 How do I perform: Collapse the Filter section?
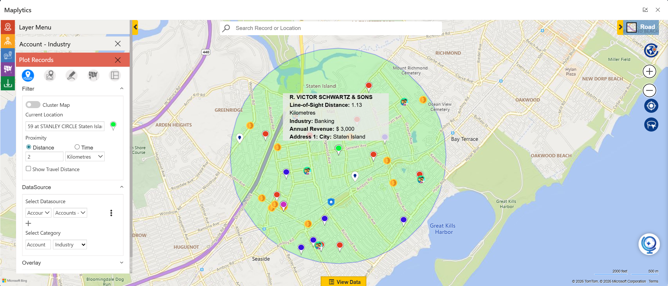pyautogui.click(x=122, y=89)
